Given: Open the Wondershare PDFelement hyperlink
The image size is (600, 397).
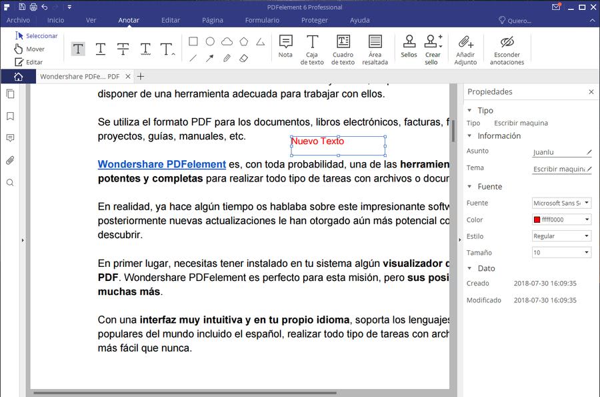Looking at the screenshot, I should pyautogui.click(x=162, y=164).
